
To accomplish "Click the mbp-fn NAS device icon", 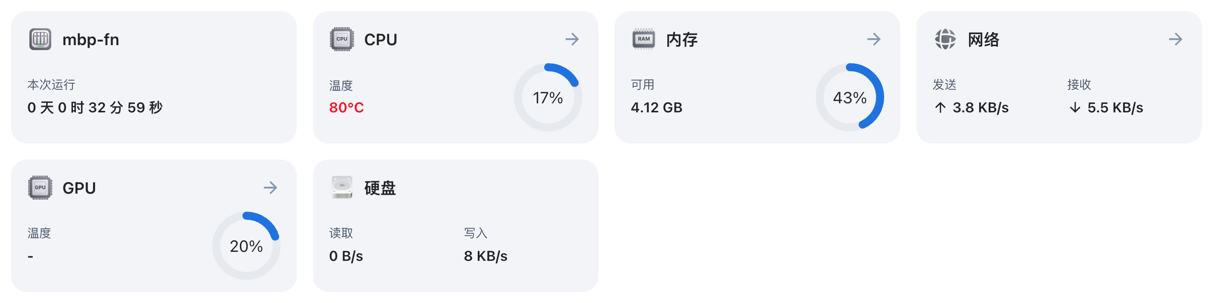I will pos(40,39).
